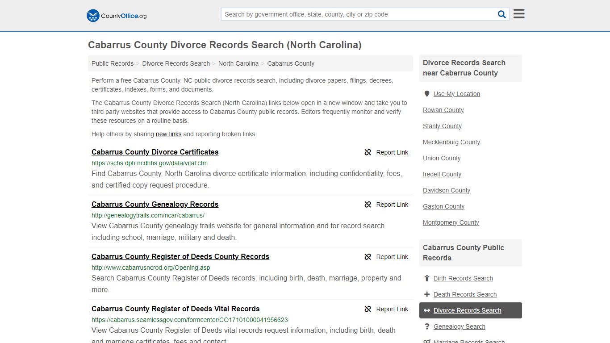Screen dimensions: 610x343
Task: Open Birth Records Search
Action: click(463, 278)
